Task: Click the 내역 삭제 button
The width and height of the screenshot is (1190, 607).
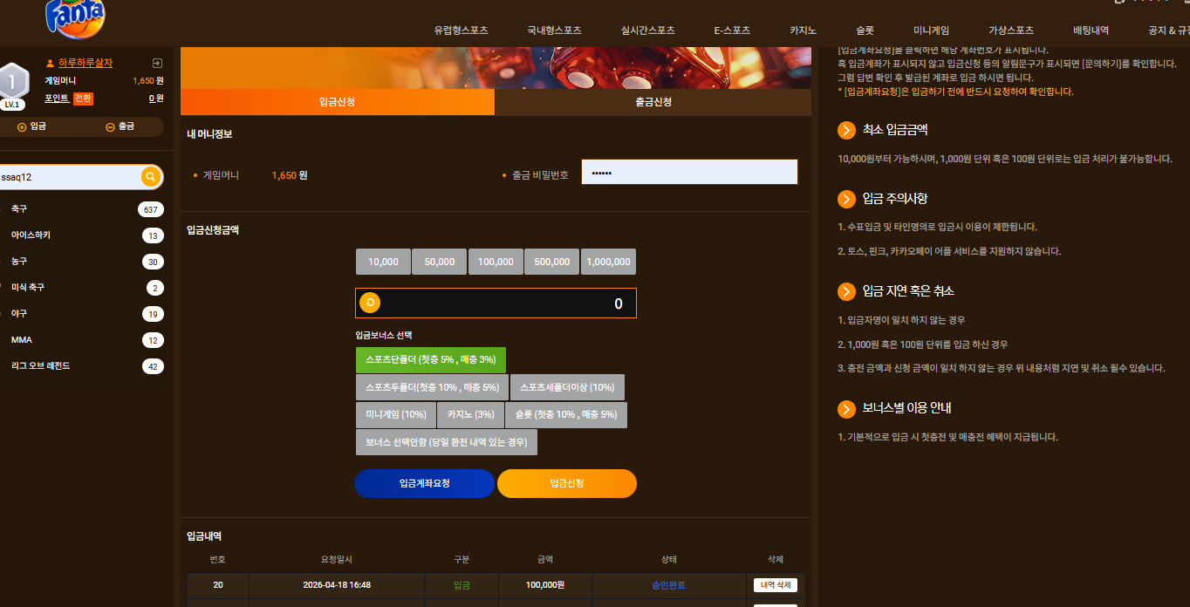Action: coord(776,585)
